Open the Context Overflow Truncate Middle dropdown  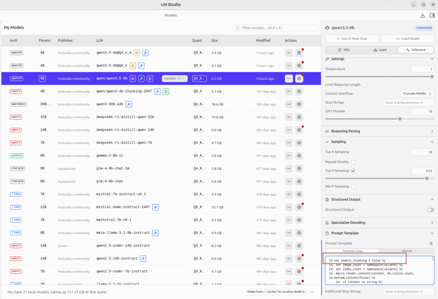click(417, 94)
